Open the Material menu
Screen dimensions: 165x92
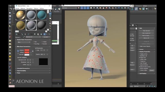pos(23,8)
